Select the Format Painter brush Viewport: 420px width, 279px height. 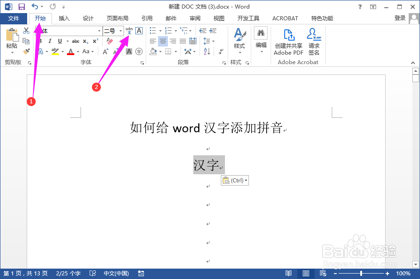coord(26,51)
